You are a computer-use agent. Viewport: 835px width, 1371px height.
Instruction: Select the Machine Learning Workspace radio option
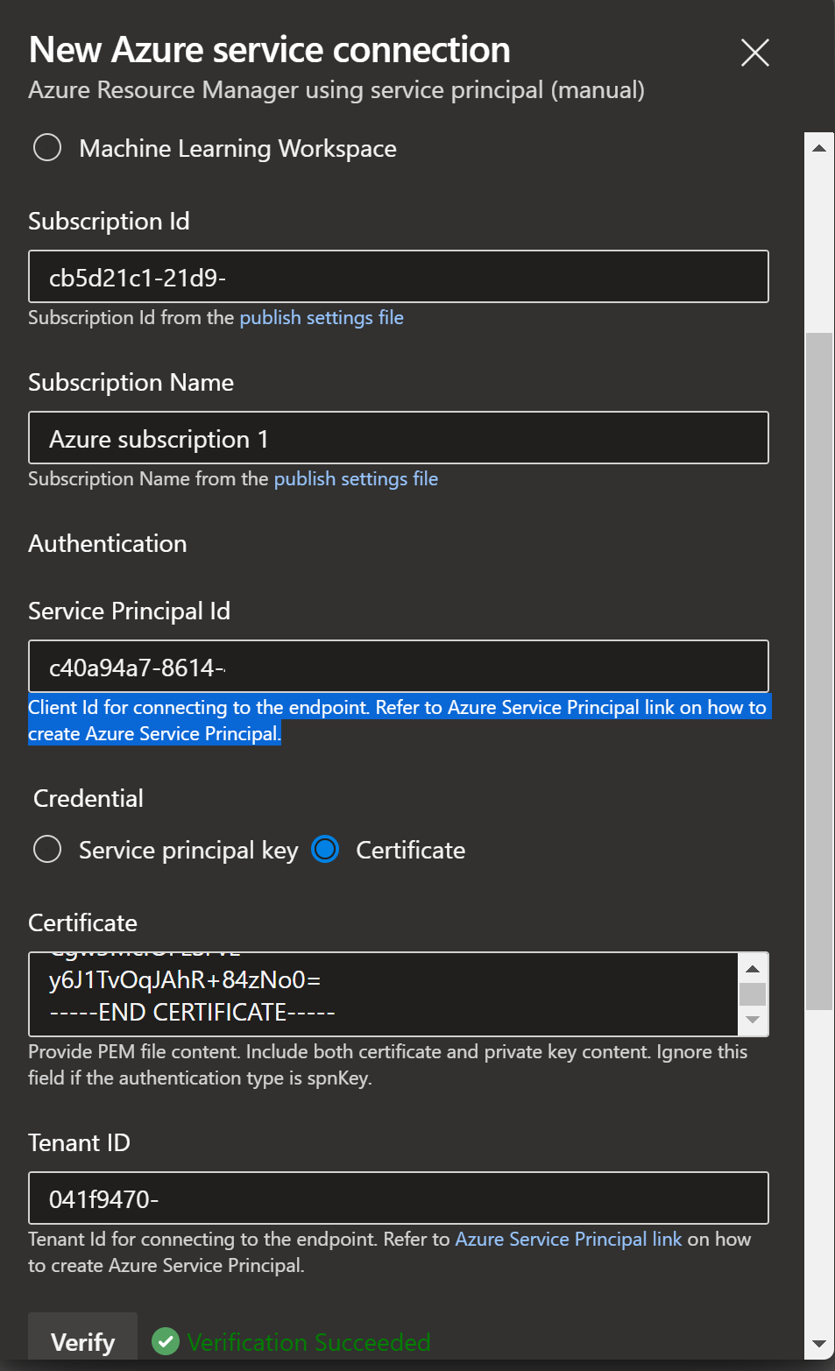[47, 147]
